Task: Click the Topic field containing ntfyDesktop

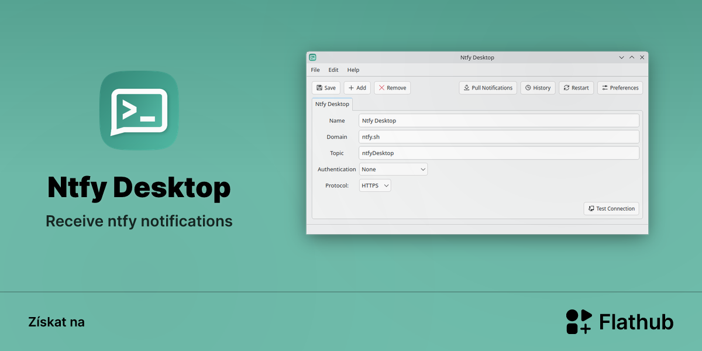Action: (499, 153)
